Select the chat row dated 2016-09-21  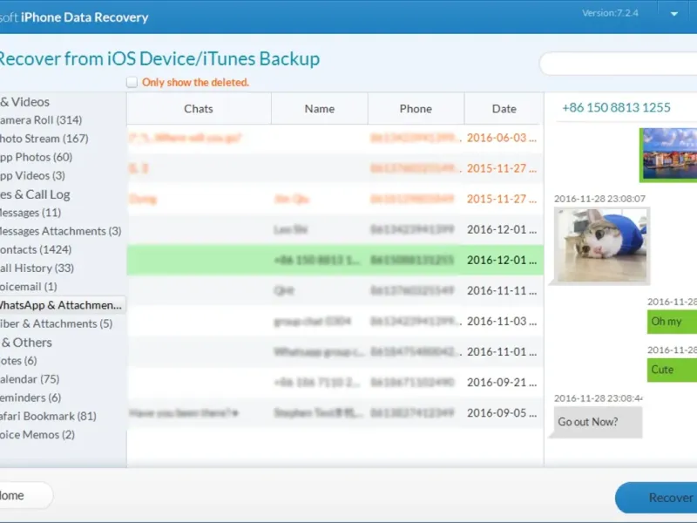[335, 382]
